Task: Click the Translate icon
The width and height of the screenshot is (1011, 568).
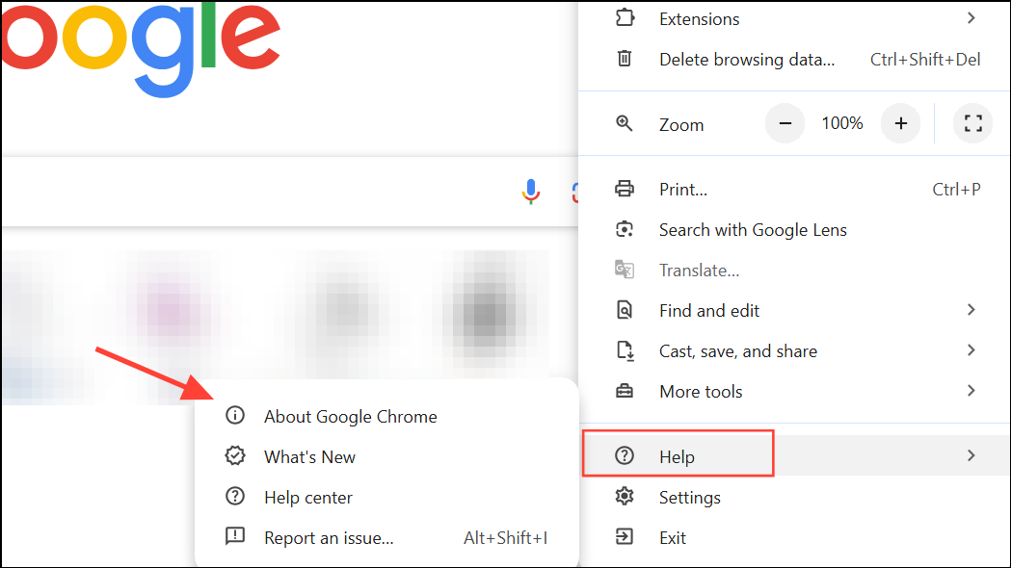Action: tap(625, 270)
